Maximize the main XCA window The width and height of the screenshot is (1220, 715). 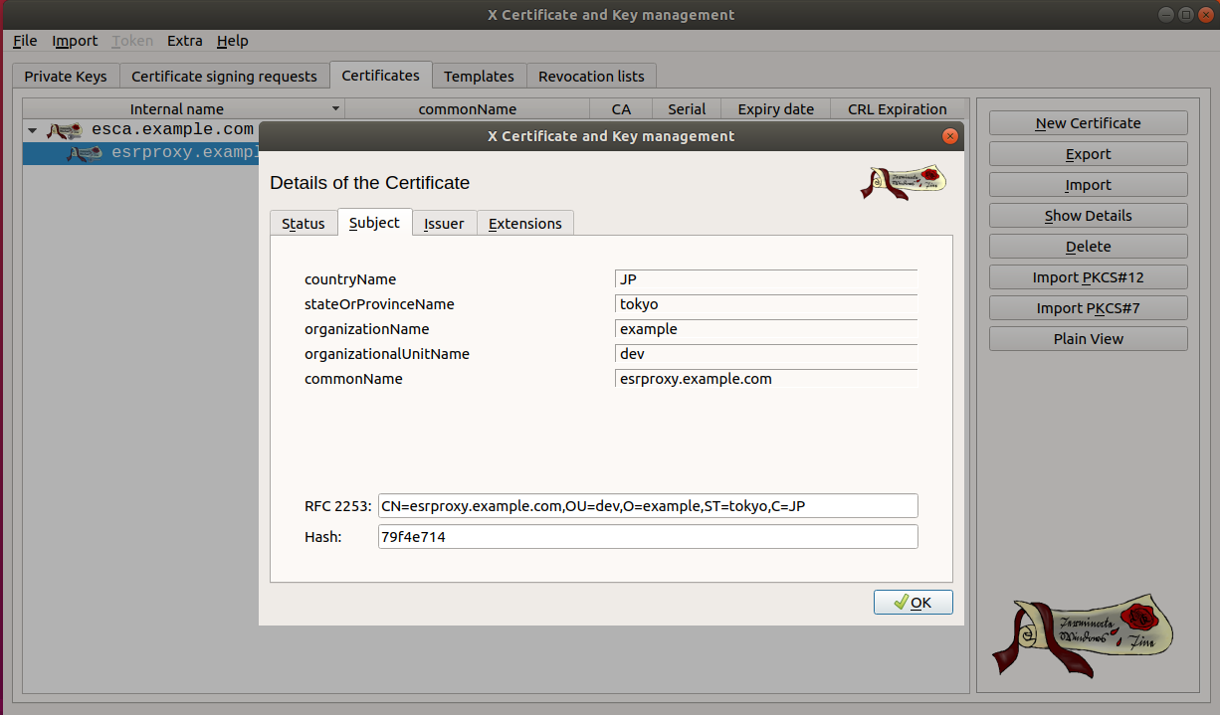point(1186,15)
